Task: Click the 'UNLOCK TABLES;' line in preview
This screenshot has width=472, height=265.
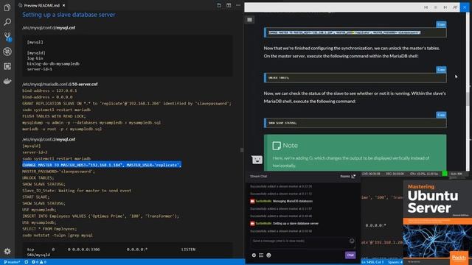Action: click(x=38, y=178)
